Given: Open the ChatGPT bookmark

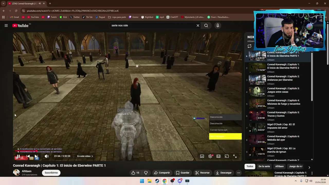Looking at the screenshot, I should coord(172,17).
